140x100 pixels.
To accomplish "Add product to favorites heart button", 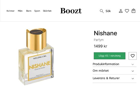I will (x=133, y=56).
